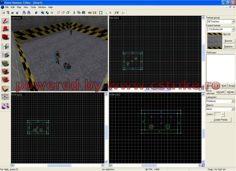The image size is (236, 171).
Task: Click the Create Prefab button
Action: (220, 120)
